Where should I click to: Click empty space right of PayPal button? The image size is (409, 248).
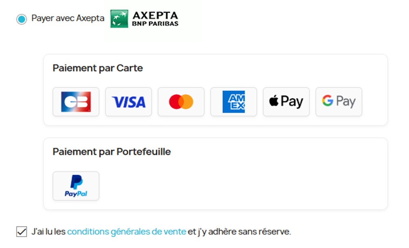tap(244, 186)
